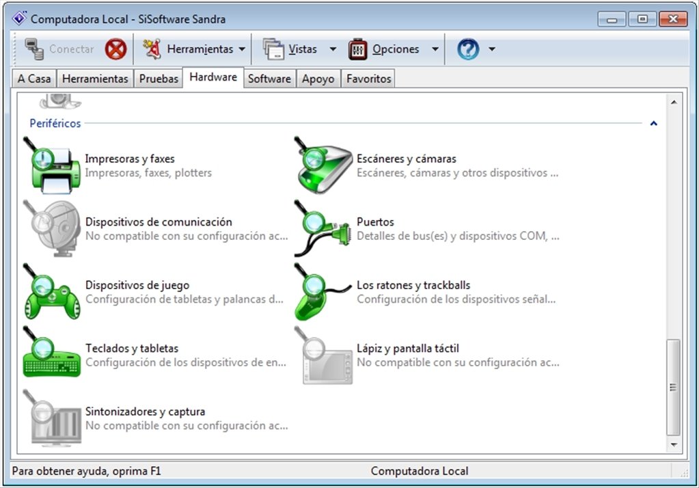Click the 'Sintonizadores y captura' title text
699x488 pixels.
[146, 411]
